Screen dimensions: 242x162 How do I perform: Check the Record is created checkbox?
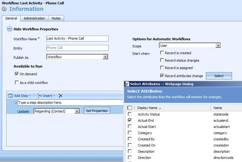(162, 53)
